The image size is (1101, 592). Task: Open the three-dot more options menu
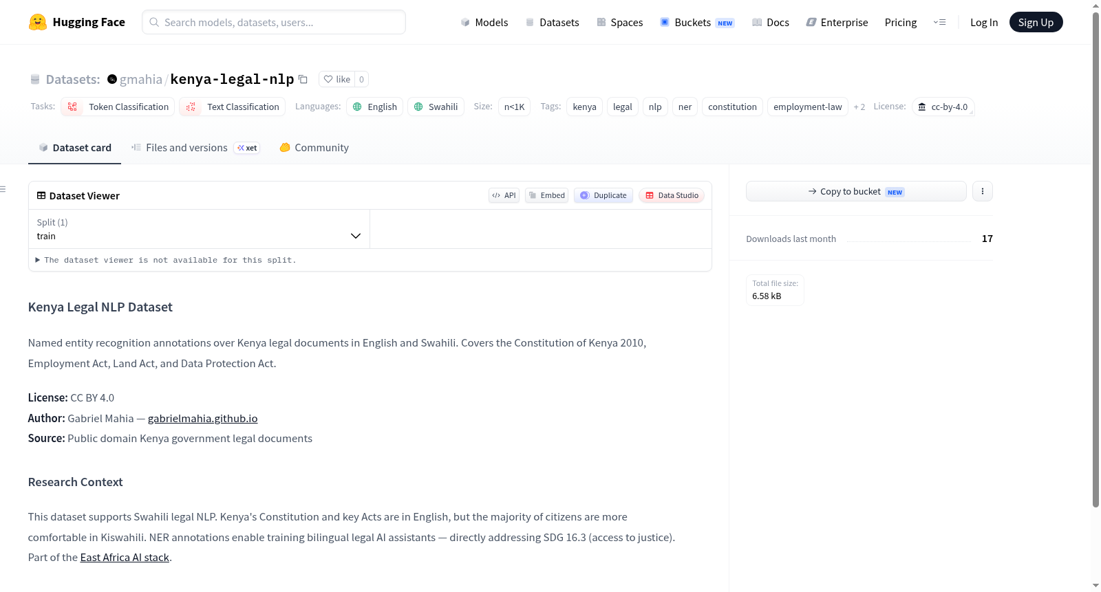click(983, 191)
